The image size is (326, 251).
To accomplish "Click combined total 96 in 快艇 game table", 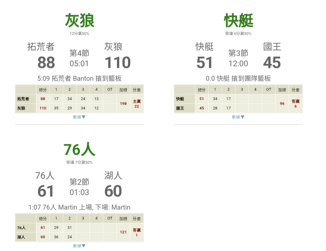I will pyautogui.click(x=282, y=103).
